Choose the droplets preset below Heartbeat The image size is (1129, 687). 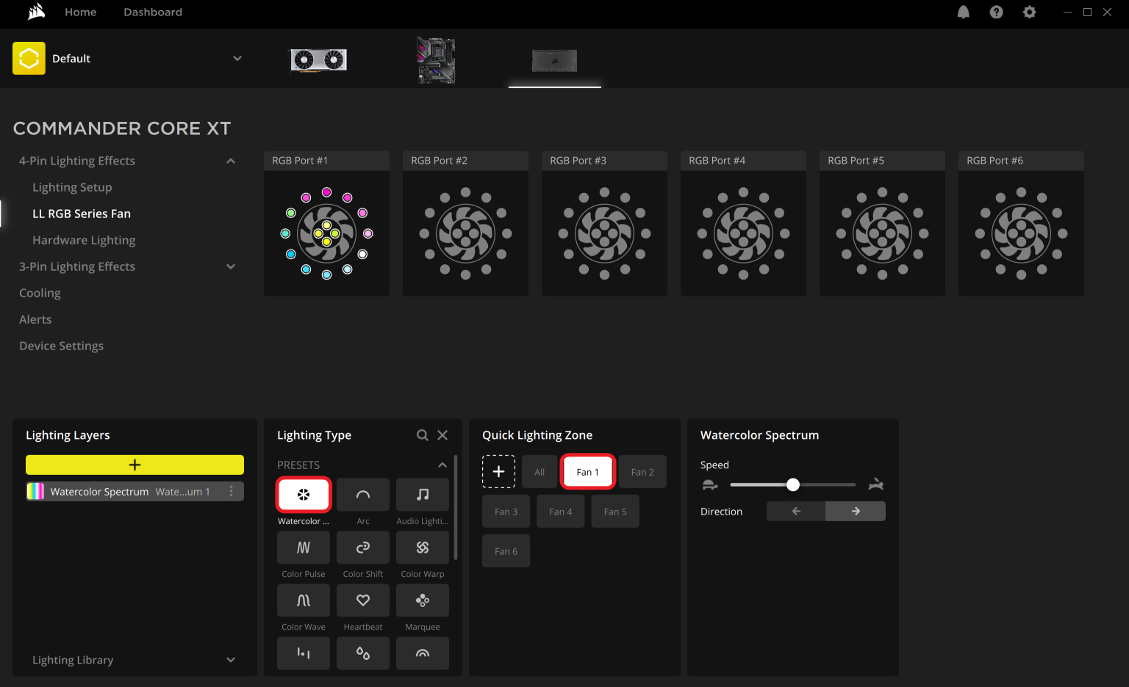point(363,653)
